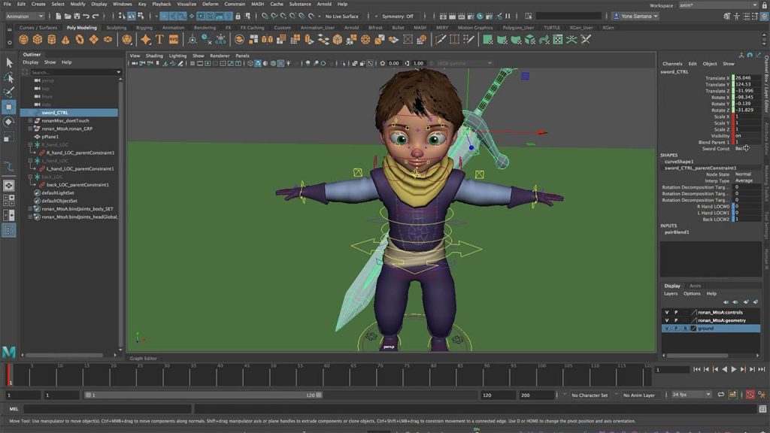Click the Redo arrow icon
Screen dimensions: 770x433
[95, 17]
